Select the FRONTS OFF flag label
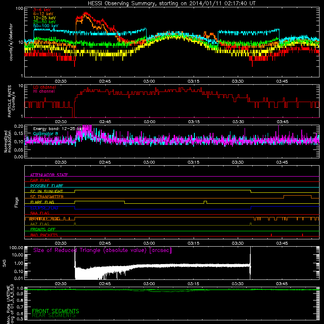324x324 pixels. click(x=43, y=230)
